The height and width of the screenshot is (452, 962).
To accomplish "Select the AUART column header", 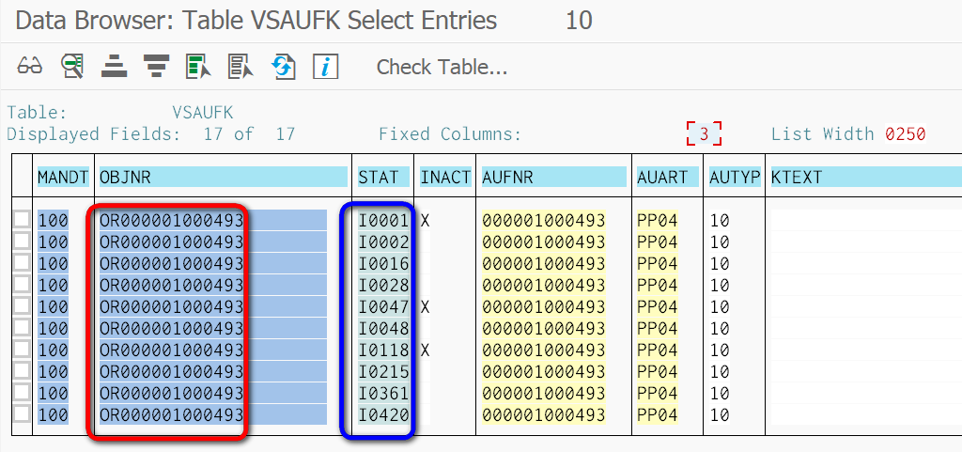I will [x=668, y=178].
